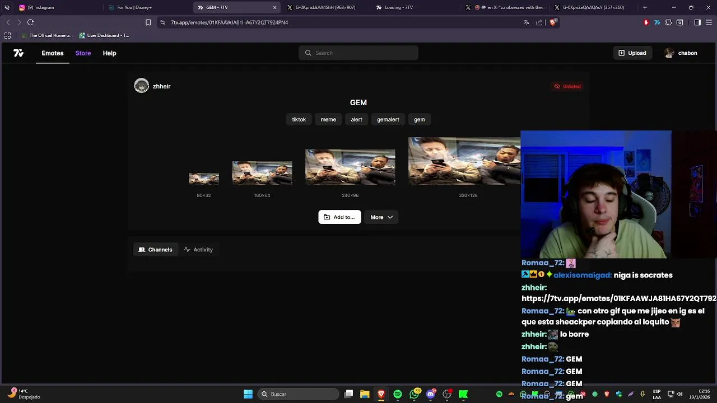
Task: Open the zhheir uploader profile link
Action: click(152, 86)
